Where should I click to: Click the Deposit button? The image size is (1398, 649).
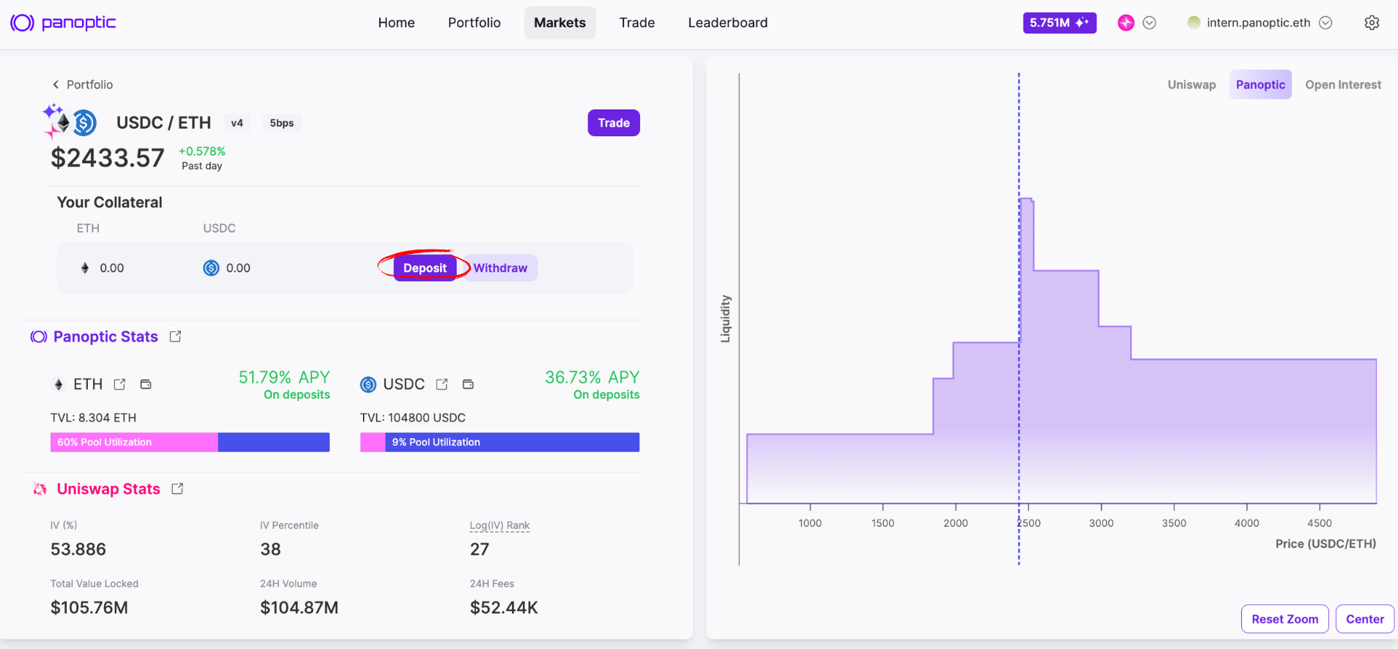[425, 268]
